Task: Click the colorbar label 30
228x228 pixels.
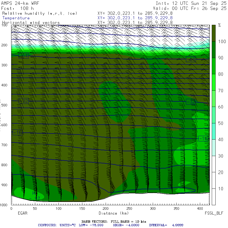Action: (221, 156)
